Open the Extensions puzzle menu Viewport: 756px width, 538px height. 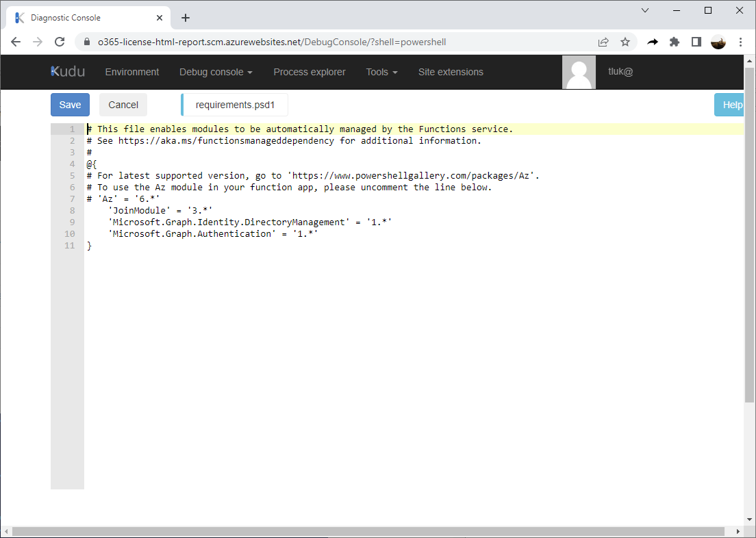pyautogui.click(x=675, y=42)
